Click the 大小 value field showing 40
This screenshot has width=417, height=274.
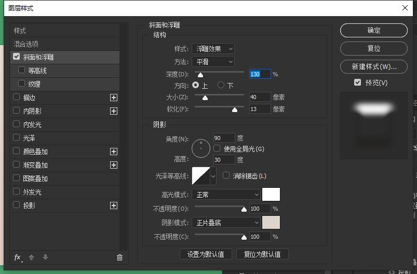click(x=260, y=97)
